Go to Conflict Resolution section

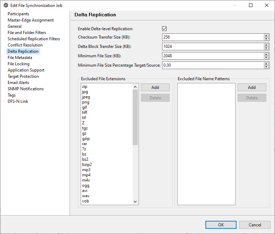(25, 45)
